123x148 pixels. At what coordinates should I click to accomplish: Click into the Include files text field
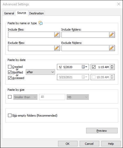[x=31, y=35]
